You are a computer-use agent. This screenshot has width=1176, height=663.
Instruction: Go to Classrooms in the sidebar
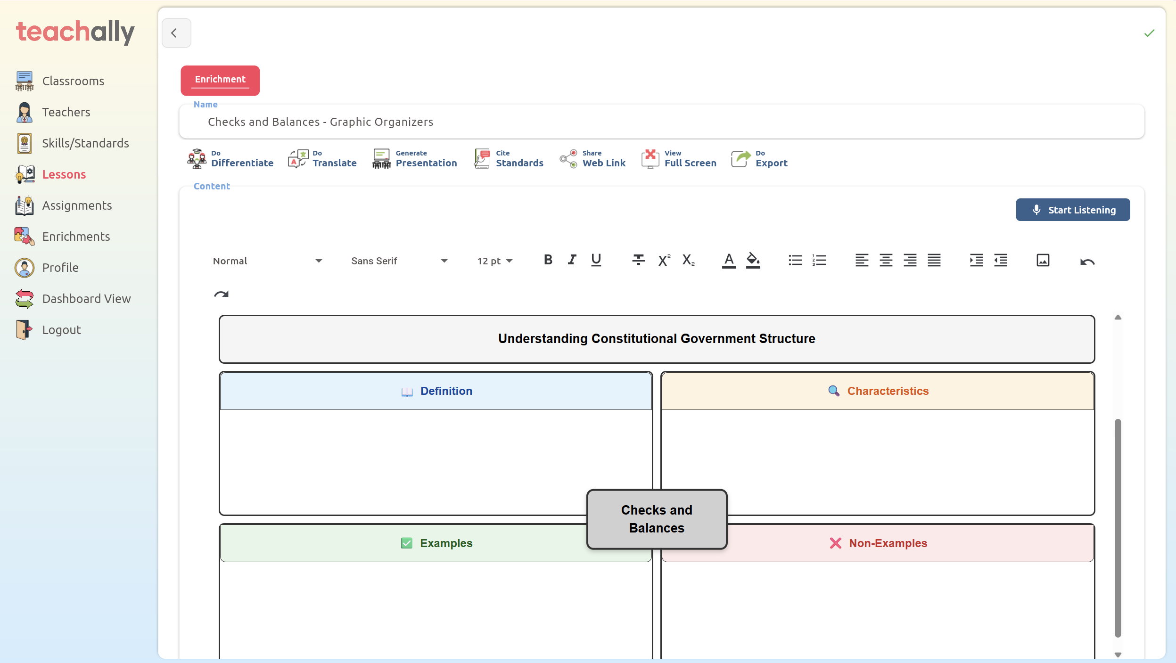click(73, 81)
